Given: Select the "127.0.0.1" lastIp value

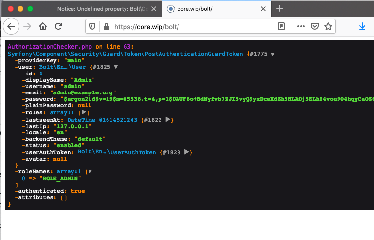Looking at the screenshot, I should click(x=72, y=126).
